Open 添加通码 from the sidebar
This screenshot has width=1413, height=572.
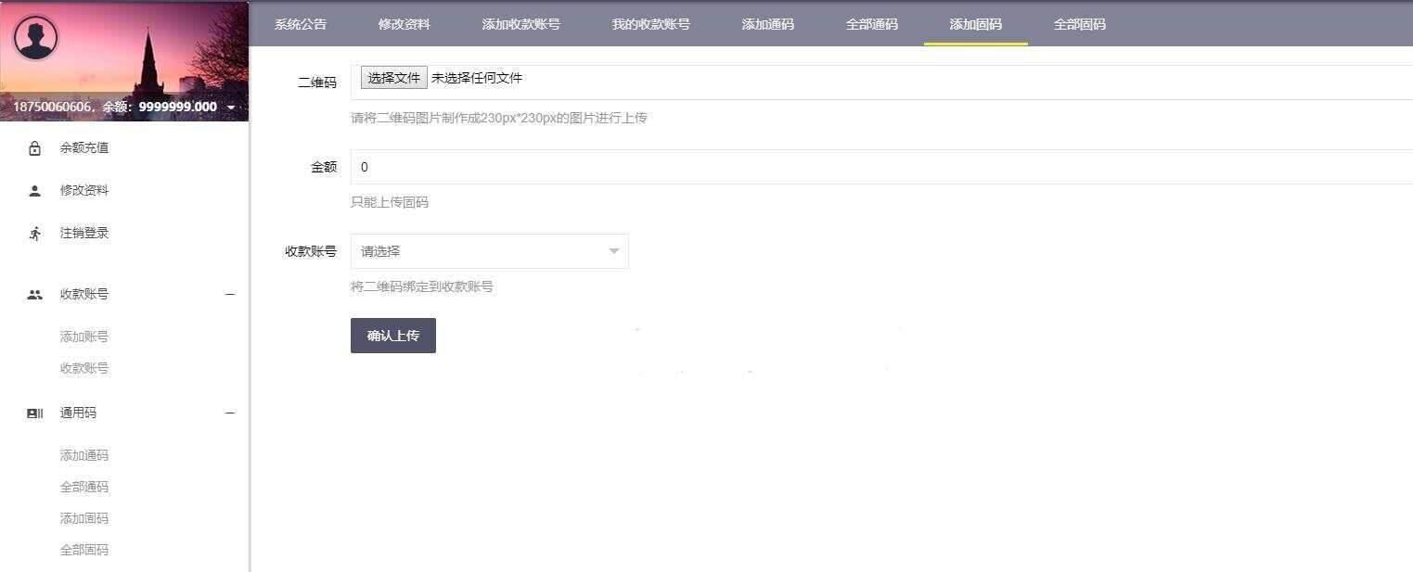click(84, 454)
